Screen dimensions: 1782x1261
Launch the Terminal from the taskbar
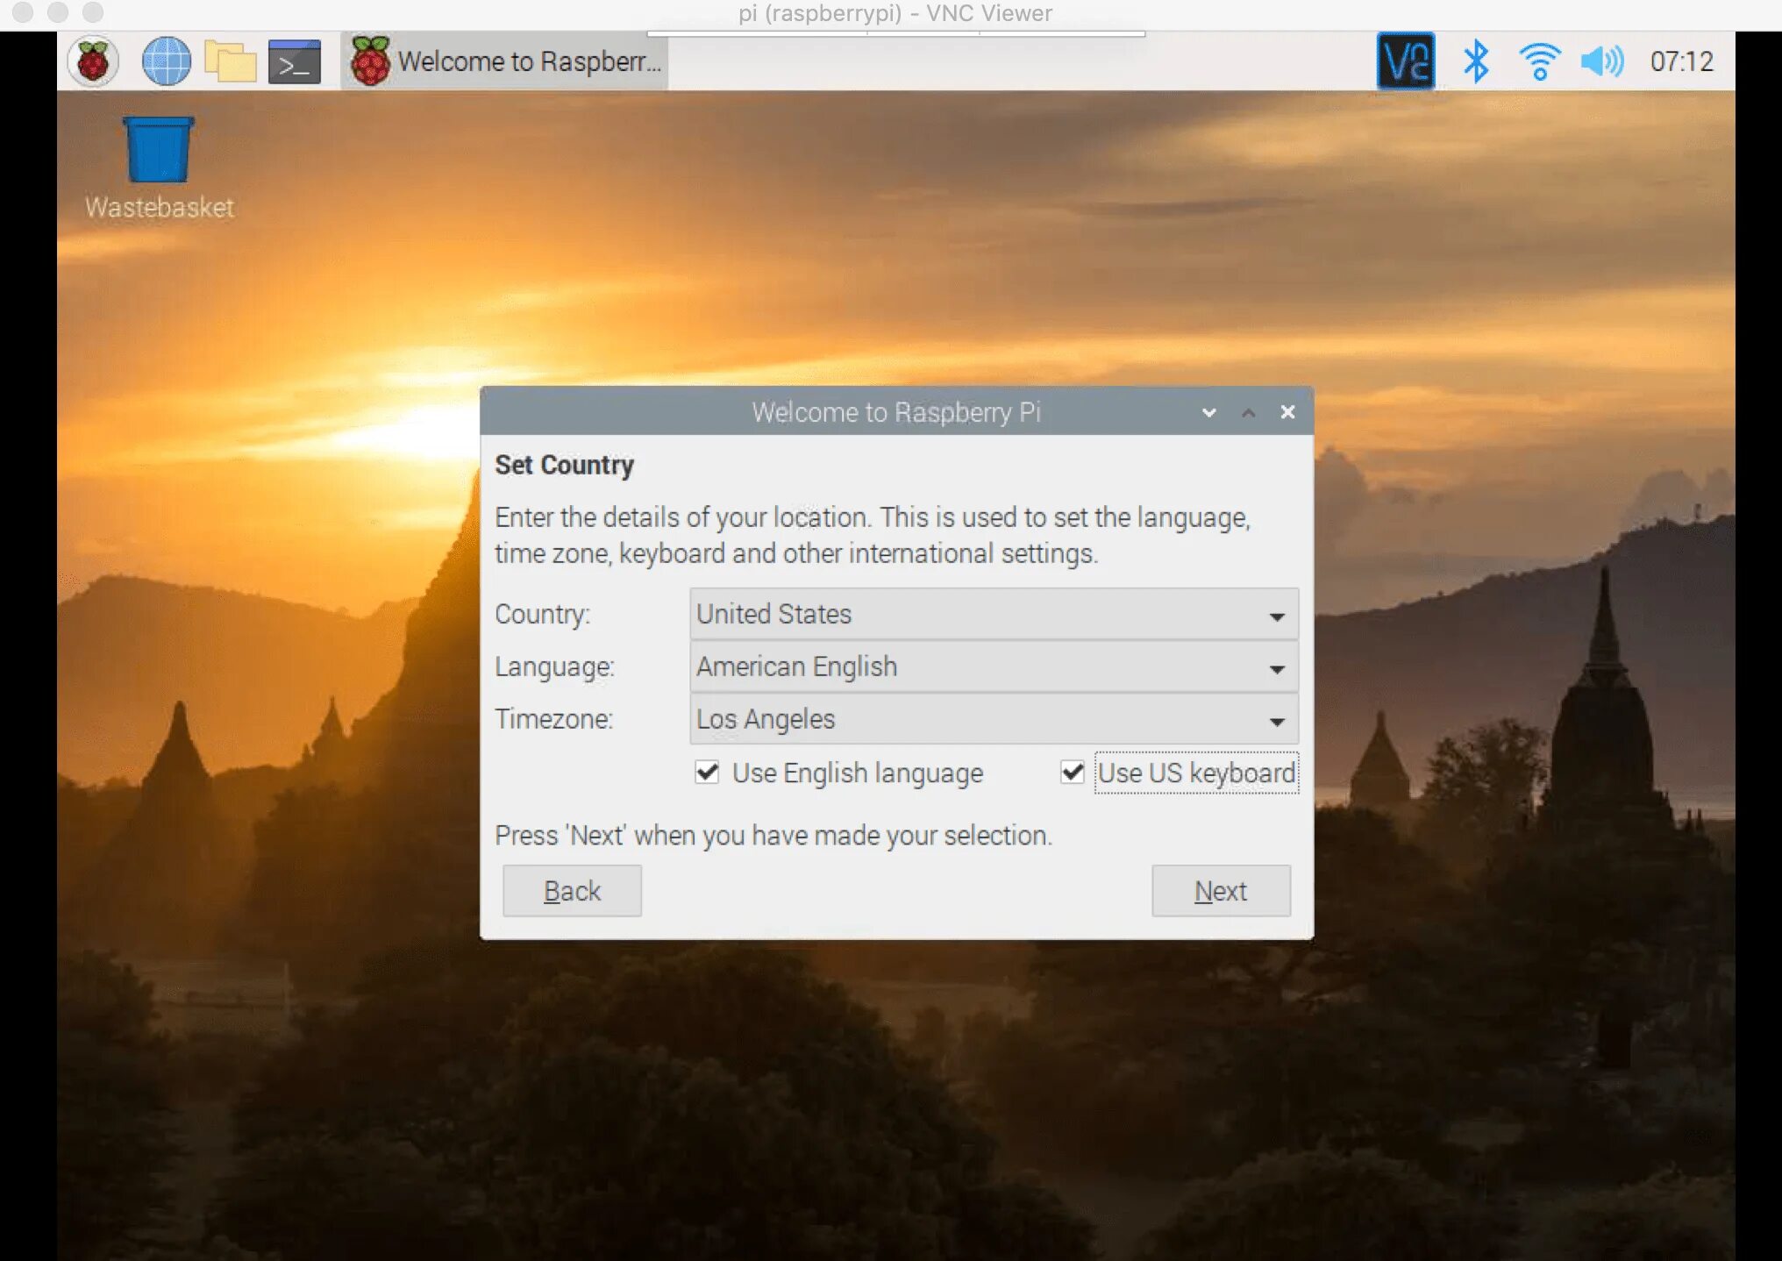(x=294, y=61)
